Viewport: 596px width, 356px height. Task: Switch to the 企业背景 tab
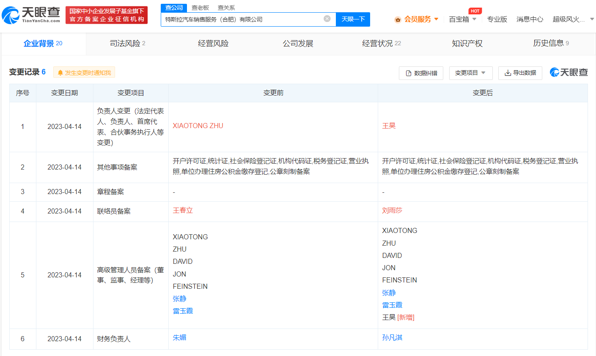pos(43,44)
